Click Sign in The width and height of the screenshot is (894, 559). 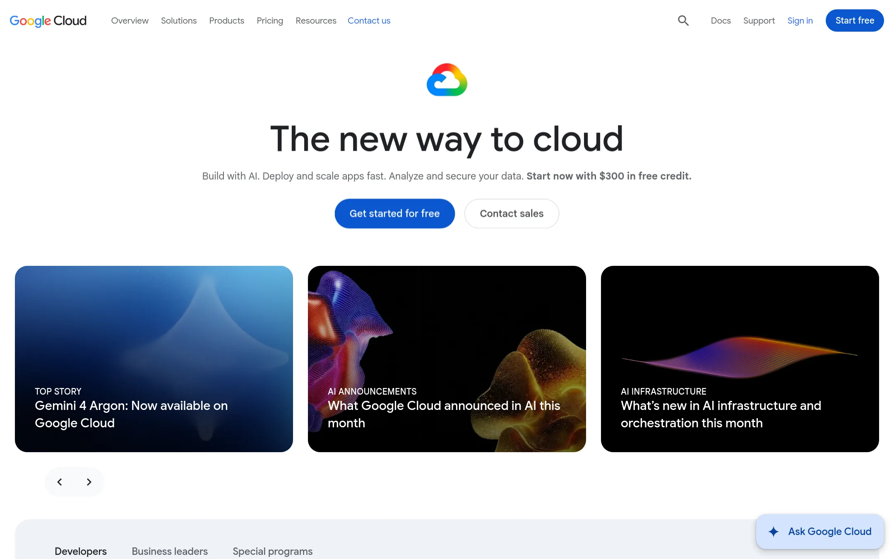click(800, 21)
